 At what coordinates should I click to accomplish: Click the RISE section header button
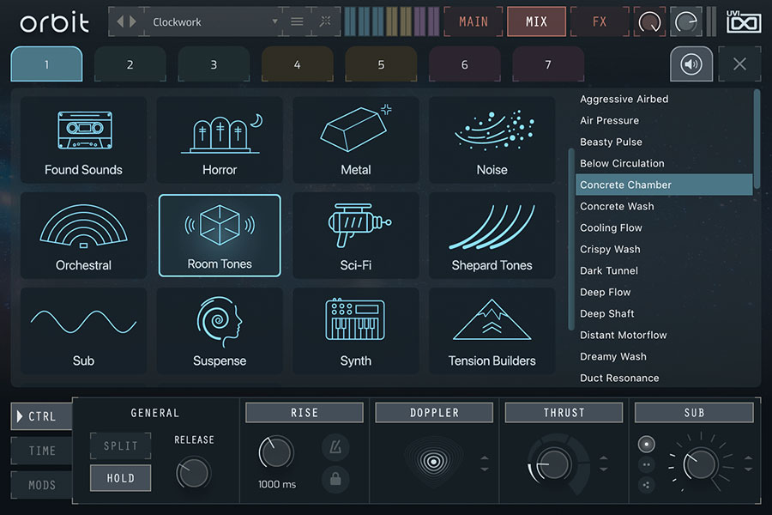tap(304, 413)
